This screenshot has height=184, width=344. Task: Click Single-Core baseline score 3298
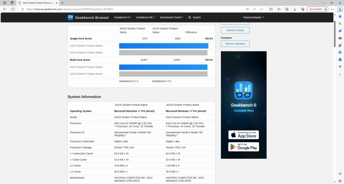[177, 39]
